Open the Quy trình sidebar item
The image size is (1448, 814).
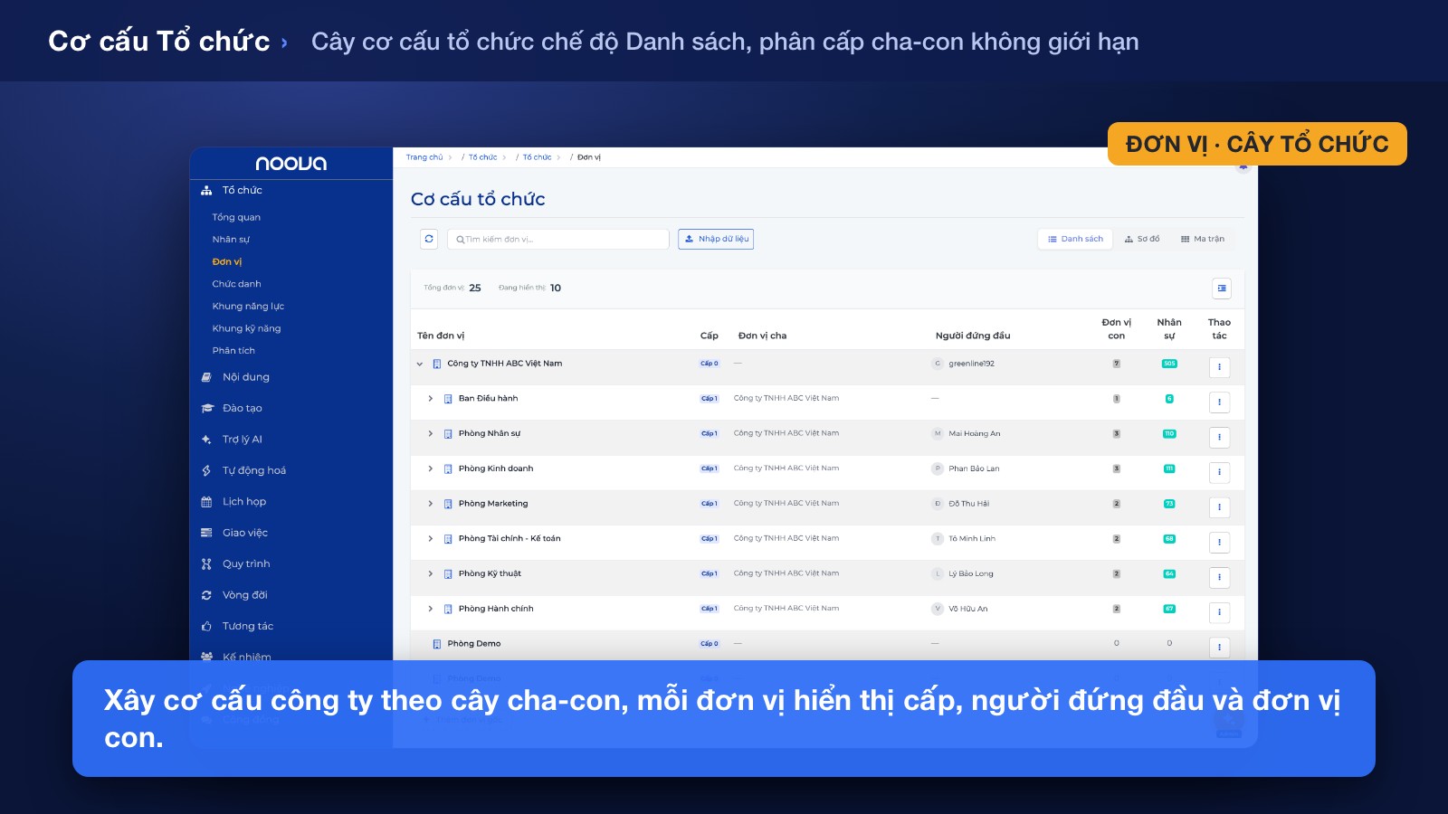coord(246,563)
